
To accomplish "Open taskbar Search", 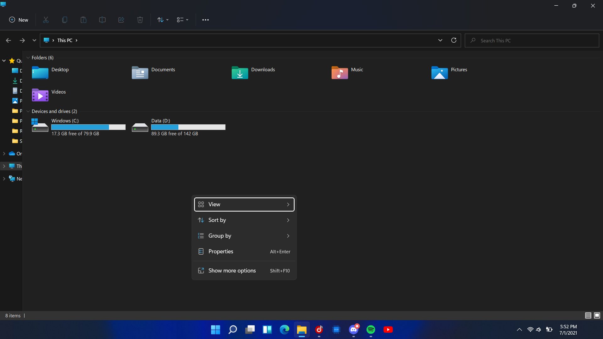I will click(x=233, y=330).
